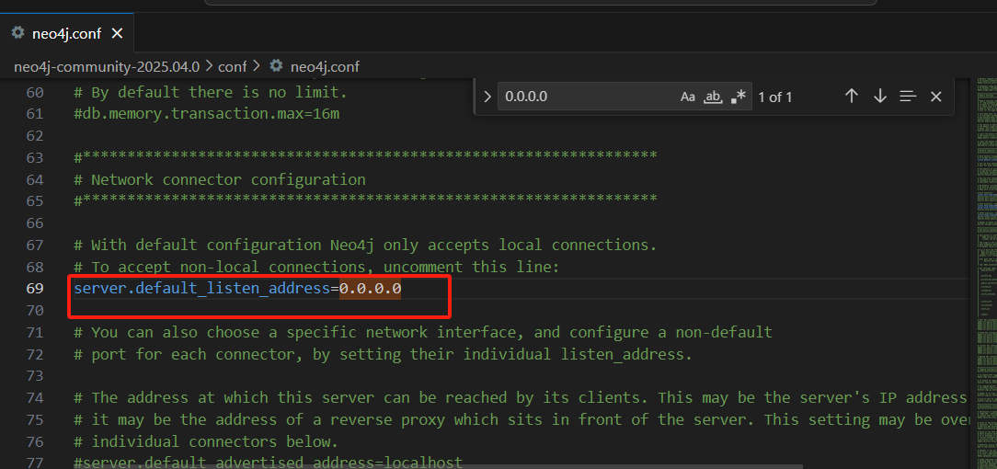The image size is (997, 469).
Task: Expand the replace field toggle chevron
Action: click(487, 97)
